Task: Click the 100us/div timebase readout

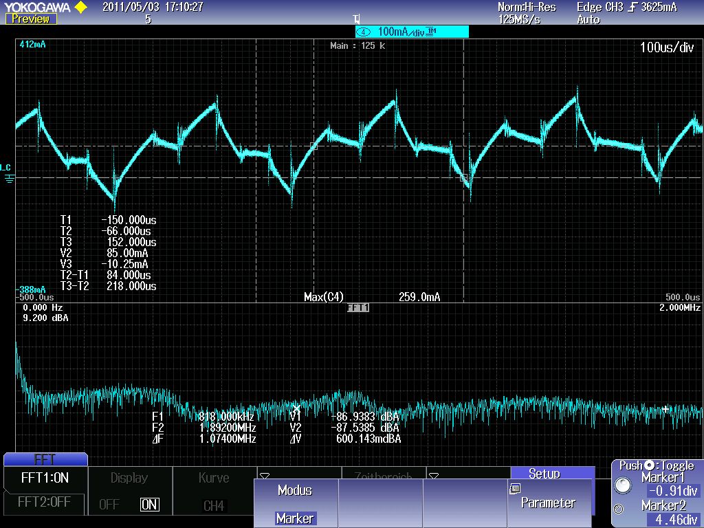Action: [x=667, y=47]
